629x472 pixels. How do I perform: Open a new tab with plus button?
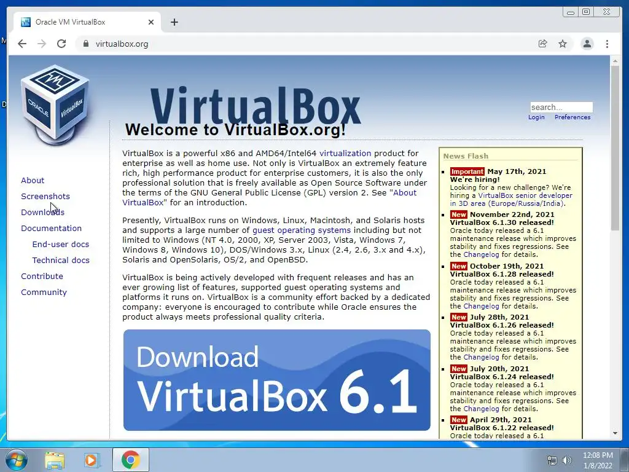pos(174,22)
